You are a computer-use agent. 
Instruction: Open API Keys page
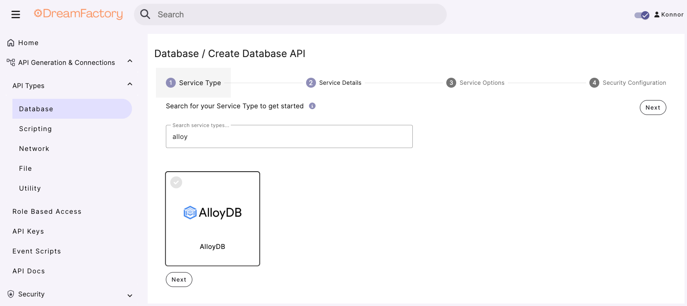pyautogui.click(x=28, y=231)
